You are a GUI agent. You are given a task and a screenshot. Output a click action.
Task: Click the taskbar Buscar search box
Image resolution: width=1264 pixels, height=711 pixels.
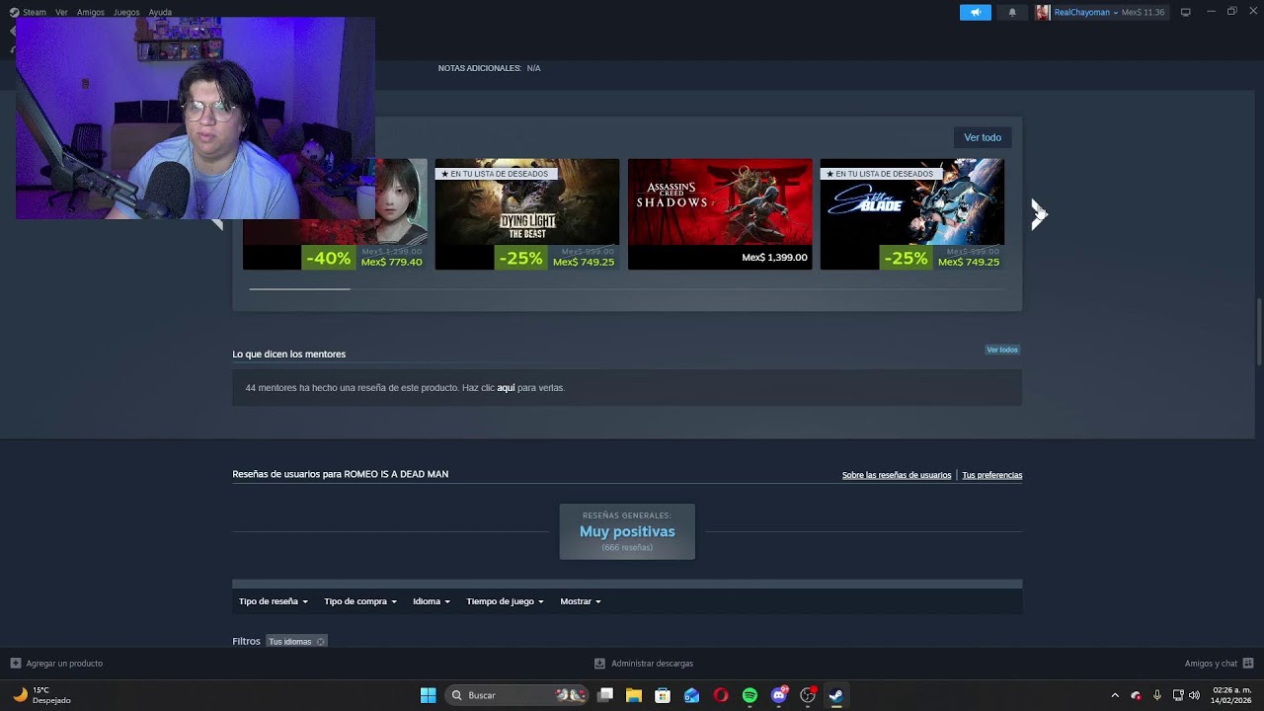[x=516, y=695]
